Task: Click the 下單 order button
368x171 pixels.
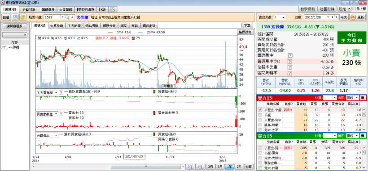Action: click(247, 25)
